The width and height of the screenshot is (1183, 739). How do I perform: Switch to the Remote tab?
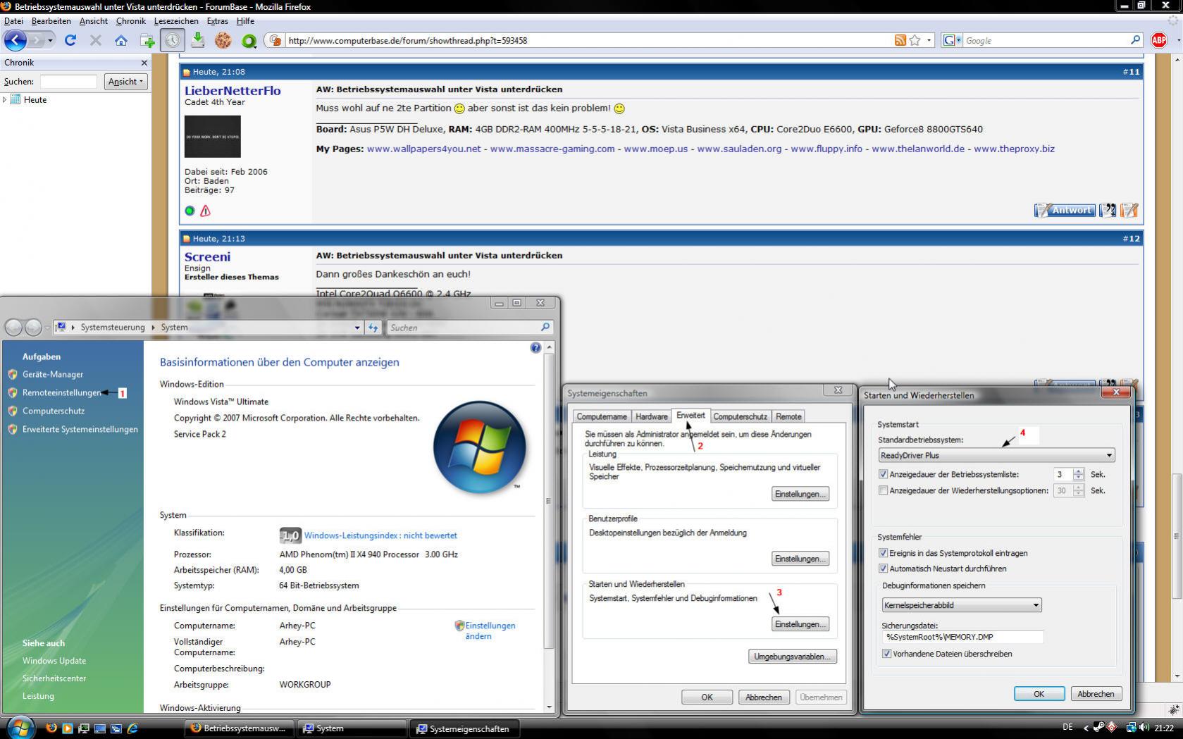pos(788,416)
